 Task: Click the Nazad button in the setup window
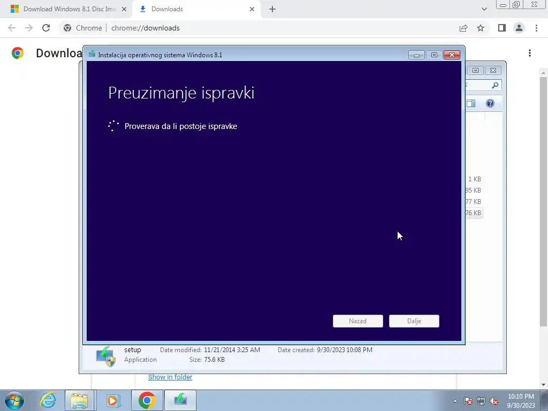(357, 321)
